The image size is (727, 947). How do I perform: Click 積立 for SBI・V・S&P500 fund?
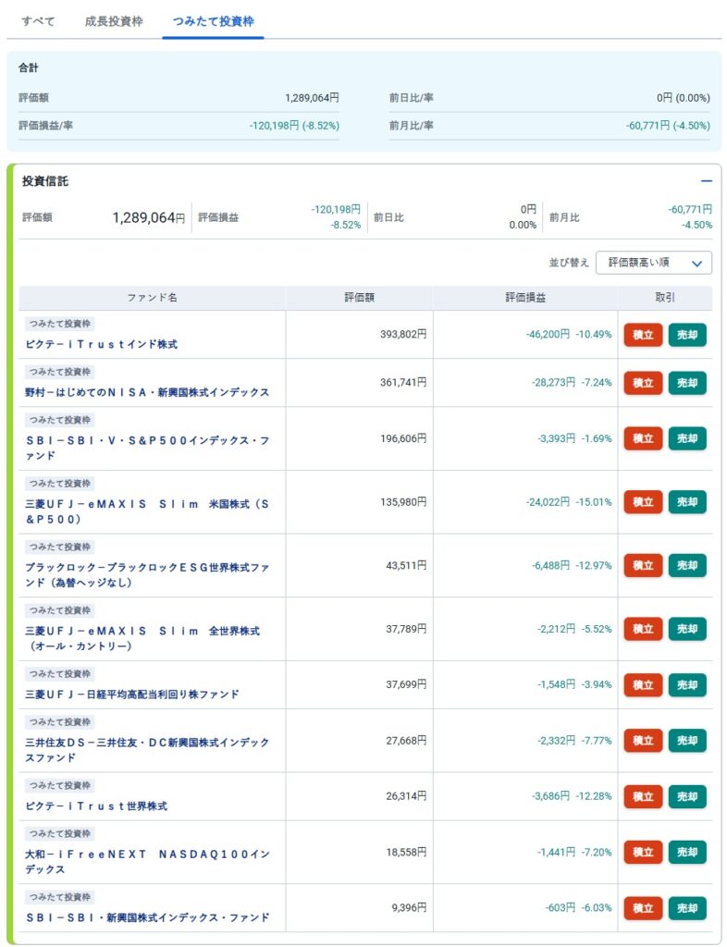pos(643,438)
